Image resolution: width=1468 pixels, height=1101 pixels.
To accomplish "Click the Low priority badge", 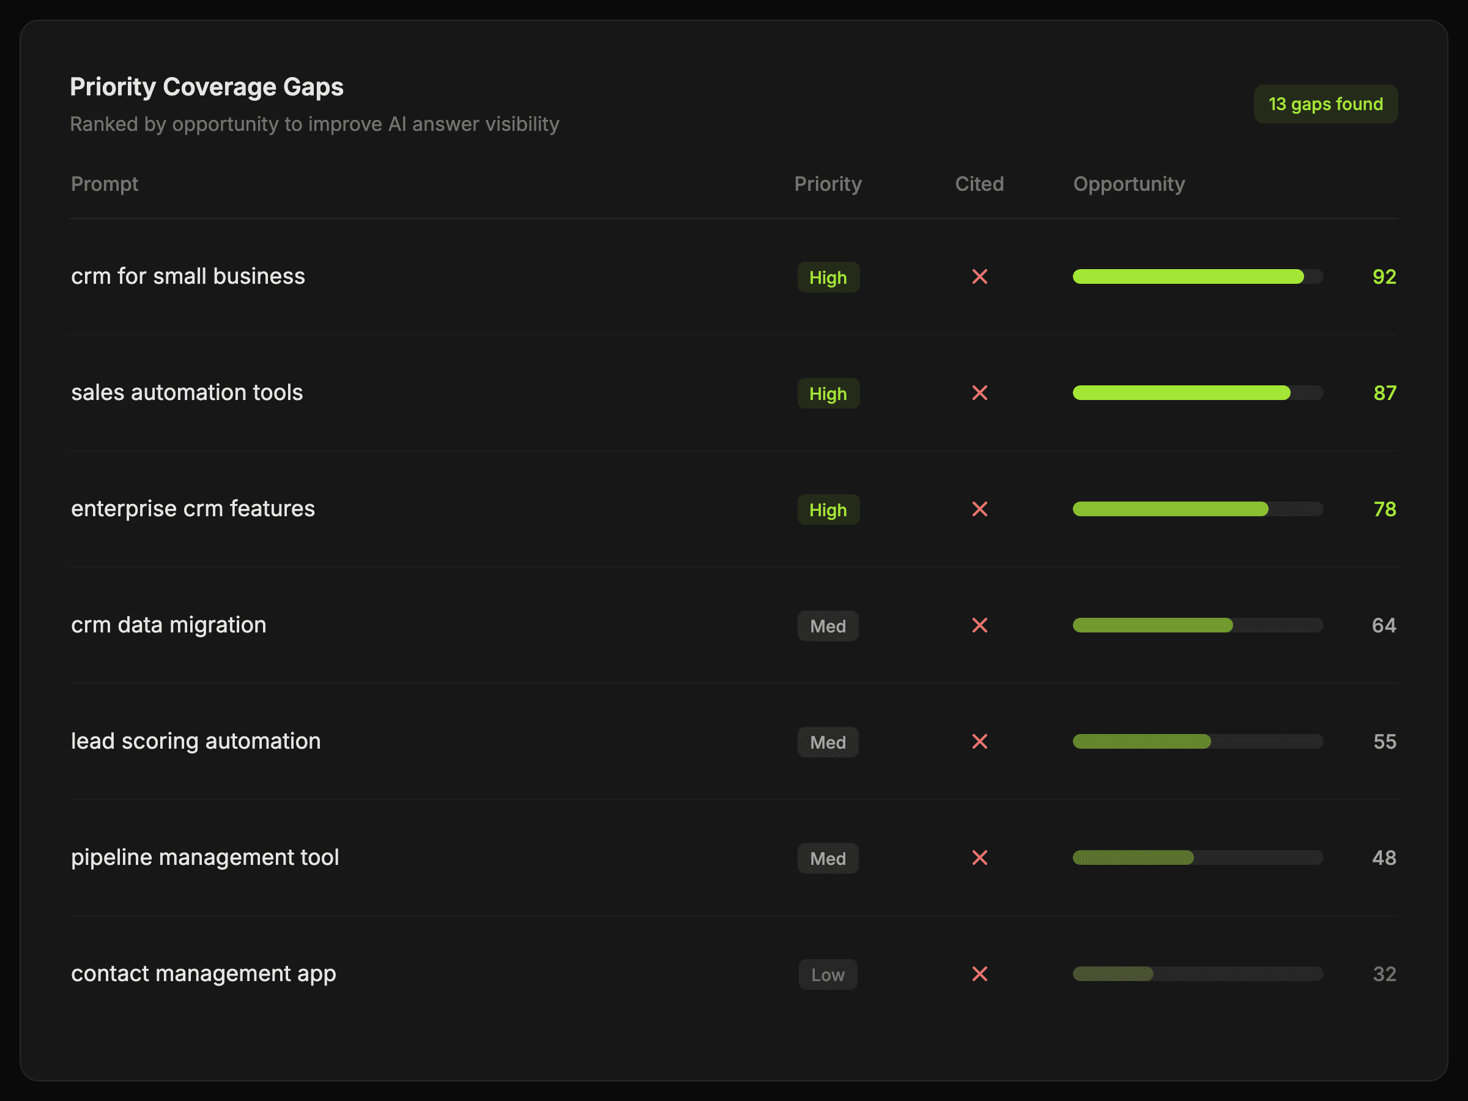I will tap(828, 974).
